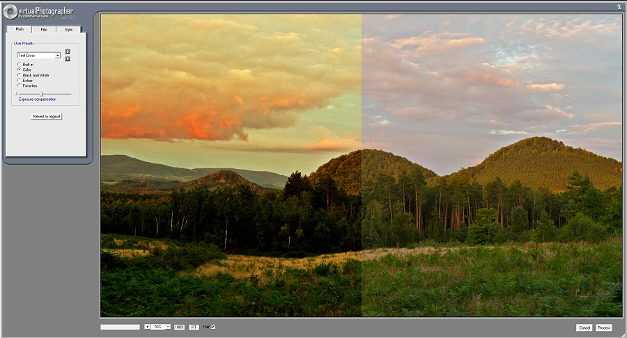The image size is (627, 338).
Task: Click the help icon in top-right corner
Action: point(618,6)
